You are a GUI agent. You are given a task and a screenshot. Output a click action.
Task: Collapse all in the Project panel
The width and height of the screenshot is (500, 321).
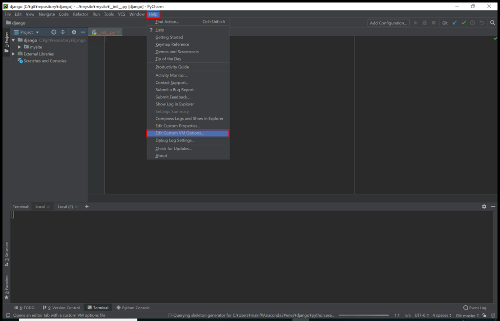coord(63,32)
